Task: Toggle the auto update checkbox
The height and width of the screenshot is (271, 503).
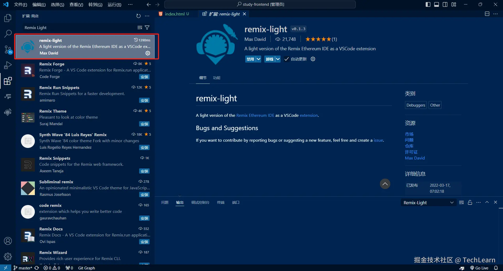Action: (287, 59)
